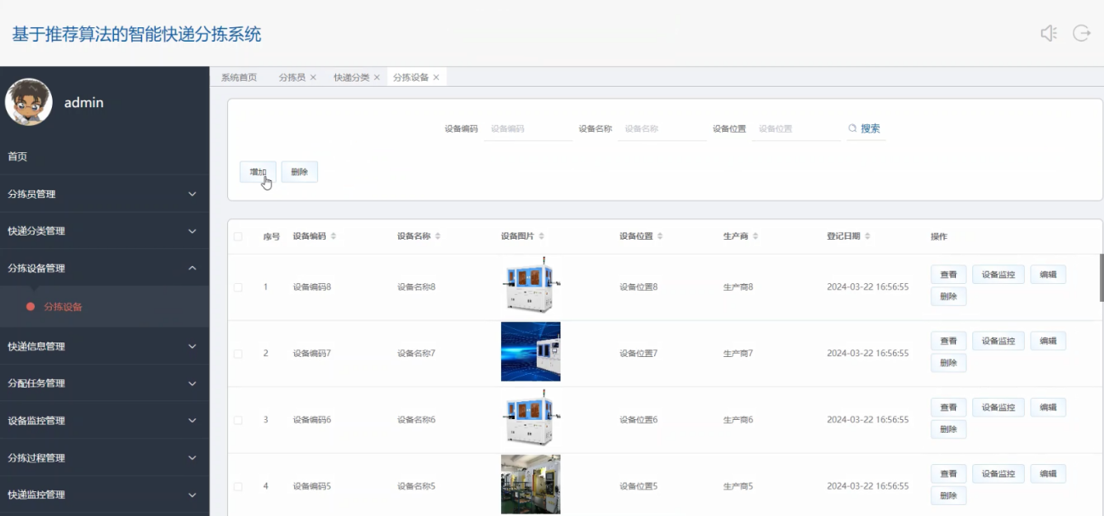This screenshot has width=1104, height=516.
Task: Click the logout icon in header
Action: [1082, 33]
